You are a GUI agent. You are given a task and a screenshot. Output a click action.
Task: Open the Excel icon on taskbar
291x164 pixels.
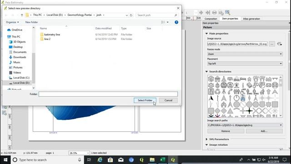point(163,160)
